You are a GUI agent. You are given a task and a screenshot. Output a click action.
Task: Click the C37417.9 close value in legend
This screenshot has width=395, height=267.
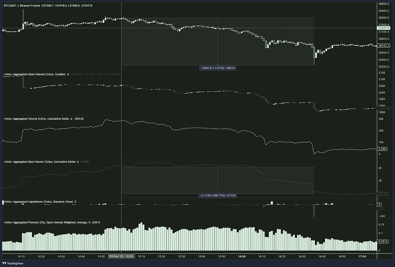(87, 5)
